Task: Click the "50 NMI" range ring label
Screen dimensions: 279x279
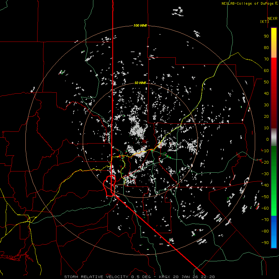Action: pyautogui.click(x=140, y=83)
